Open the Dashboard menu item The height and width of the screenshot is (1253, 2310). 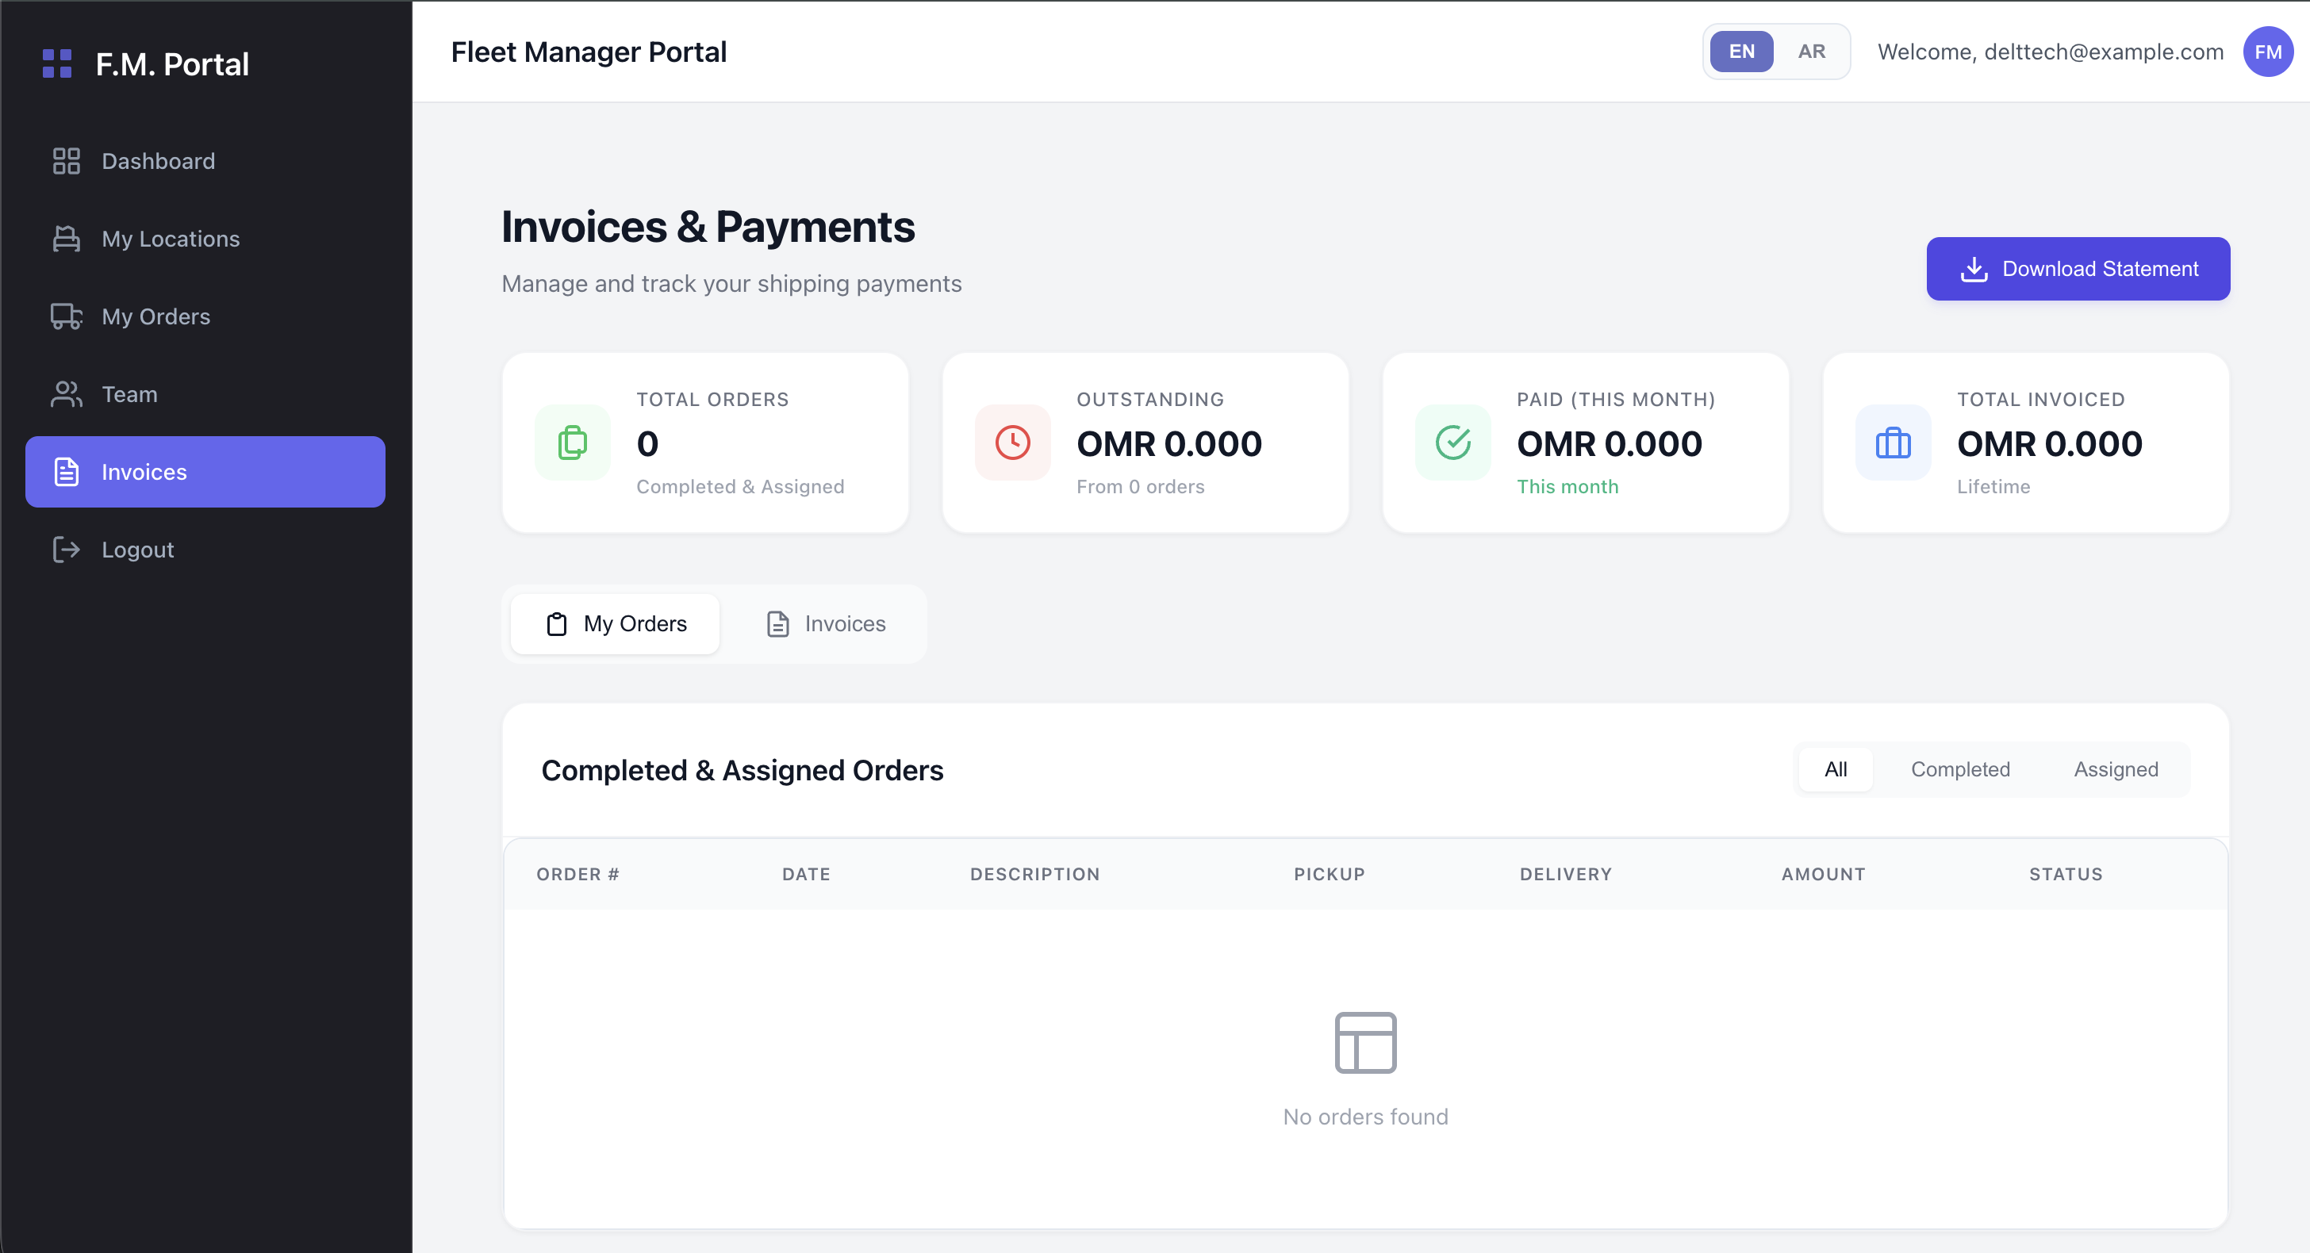[x=205, y=161]
